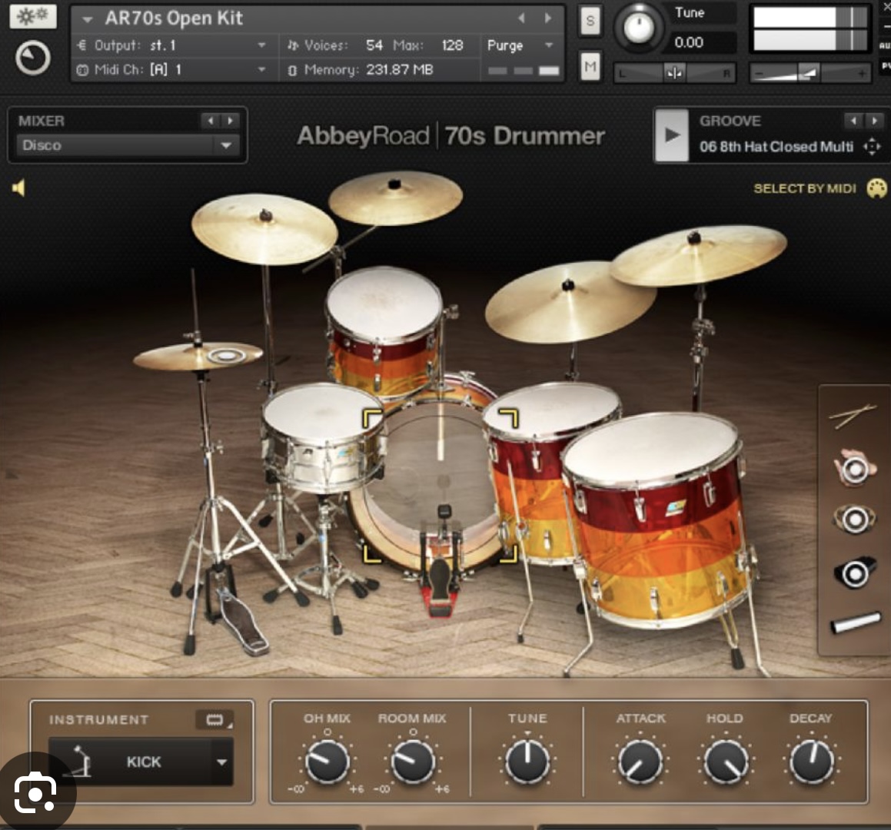Click the instrument MIDI learn icon
This screenshot has height=830, width=891.
(x=214, y=720)
